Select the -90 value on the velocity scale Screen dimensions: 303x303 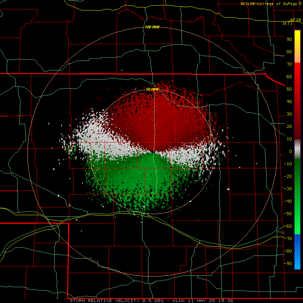(288, 264)
